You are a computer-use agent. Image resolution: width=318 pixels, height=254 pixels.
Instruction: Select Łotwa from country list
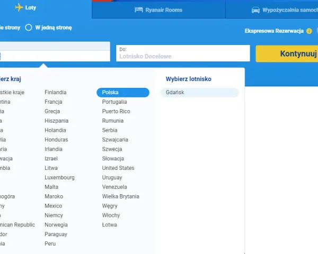(110, 225)
